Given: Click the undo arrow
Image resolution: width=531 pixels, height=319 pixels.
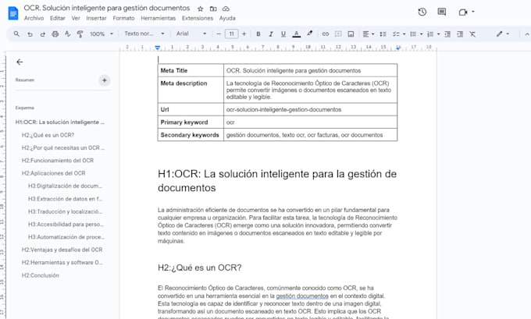Looking at the screenshot, I should (x=30, y=34).
